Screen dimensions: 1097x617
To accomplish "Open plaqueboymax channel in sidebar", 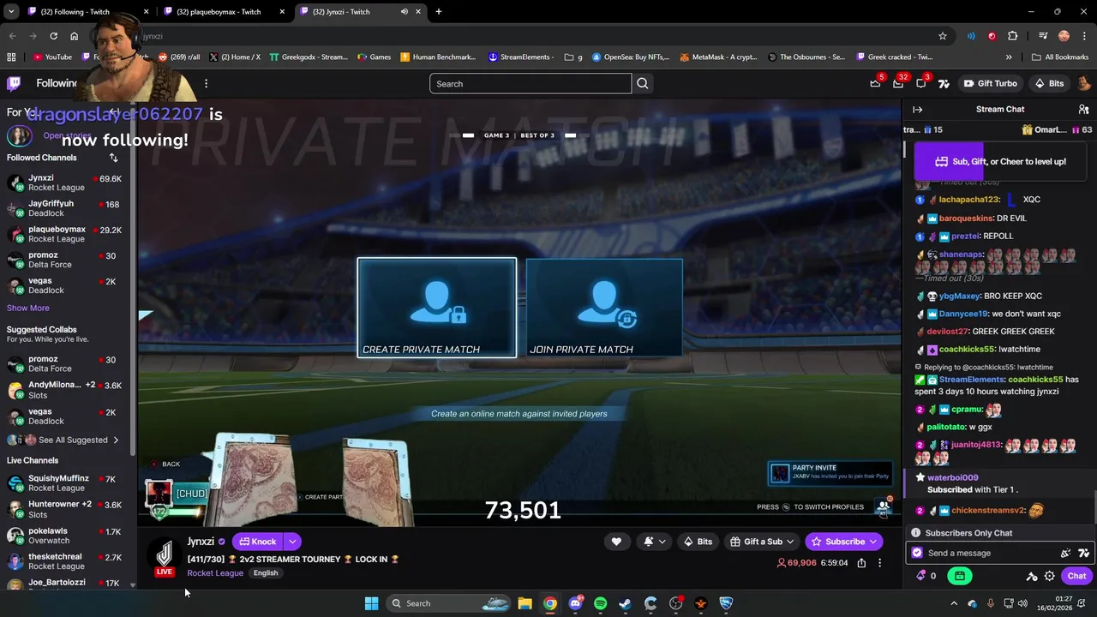I will pos(67,234).
